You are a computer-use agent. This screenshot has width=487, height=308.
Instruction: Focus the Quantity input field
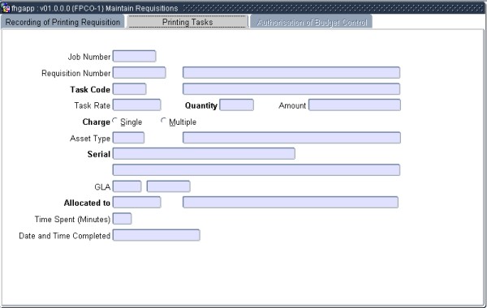pos(237,105)
